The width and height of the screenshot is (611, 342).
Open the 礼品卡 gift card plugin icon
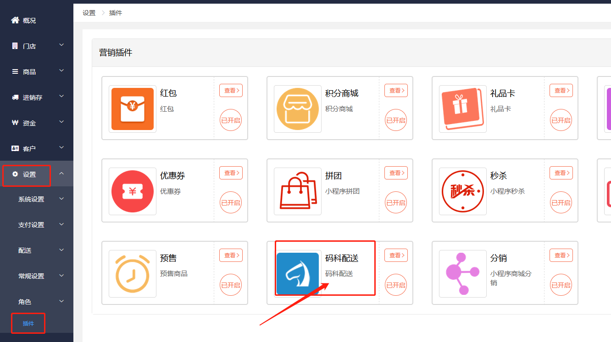click(463, 109)
